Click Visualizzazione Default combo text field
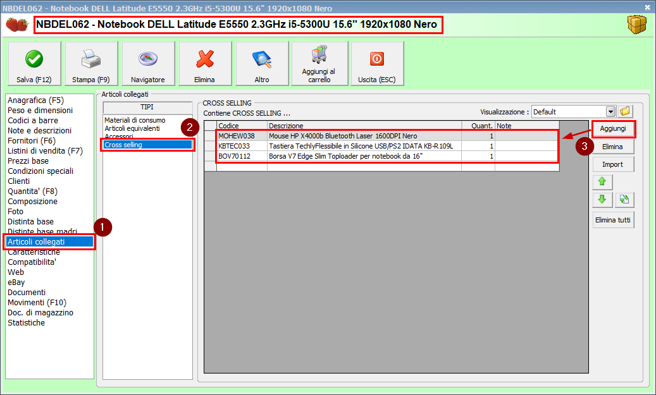 (569, 112)
